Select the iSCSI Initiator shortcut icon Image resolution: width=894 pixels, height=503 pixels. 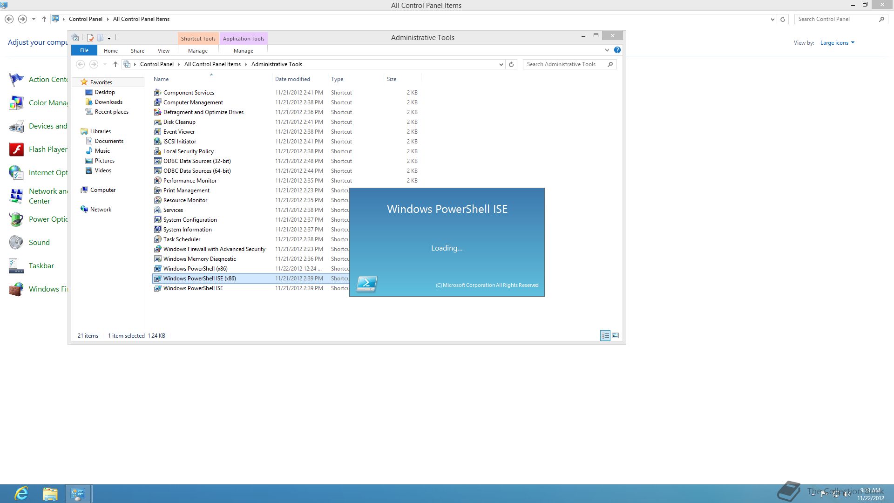[157, 142]
